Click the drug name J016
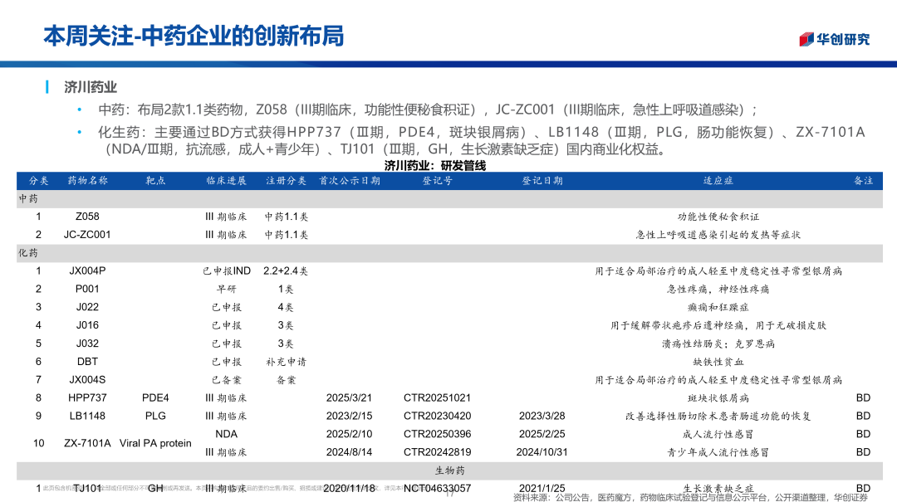This screenshot has width=897, height=502. click(87, 325)
